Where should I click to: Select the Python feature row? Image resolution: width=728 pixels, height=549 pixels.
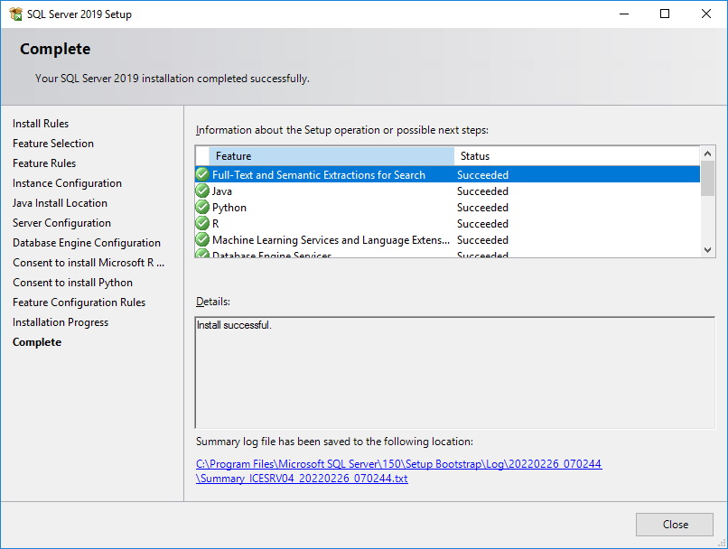pyautogui.click(x=448, y=207)
